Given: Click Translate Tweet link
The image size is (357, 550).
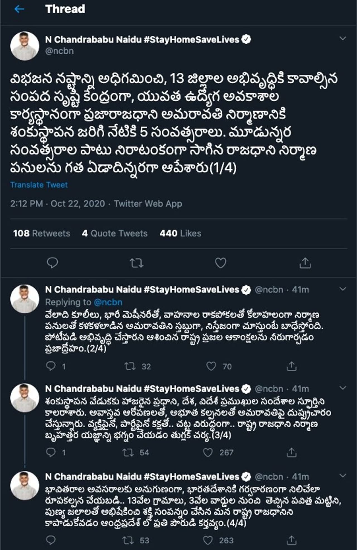Looking at the screenshot, I should coord(39,185).
